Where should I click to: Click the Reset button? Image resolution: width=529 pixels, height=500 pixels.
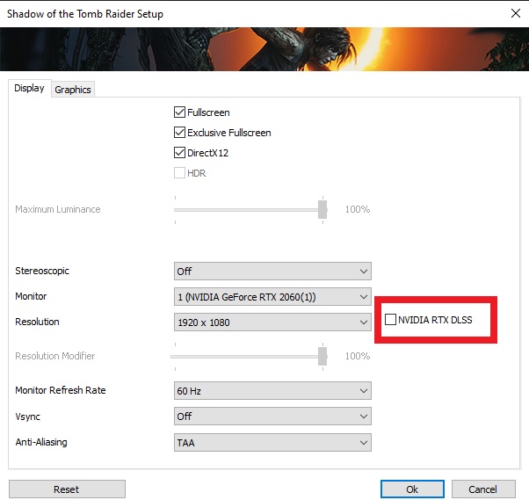click(67, 489)
